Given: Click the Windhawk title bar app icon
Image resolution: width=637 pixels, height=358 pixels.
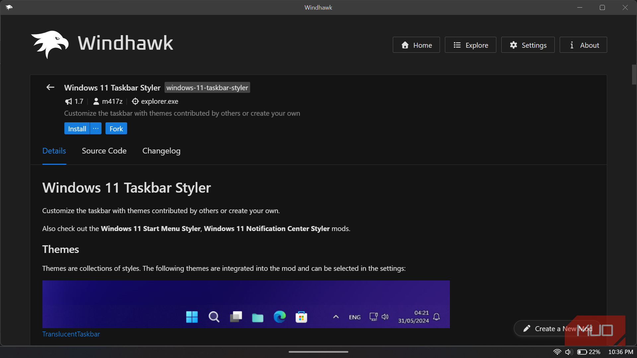Looking at the screenshot, I should (x=9, y=7).
